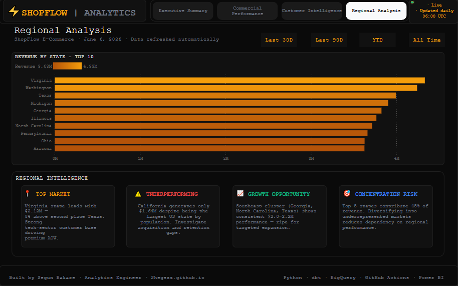The width and height of the screenshot is (458, 286).
Task: Click the red pin icon on Top Market
Action: click(28, 193)
